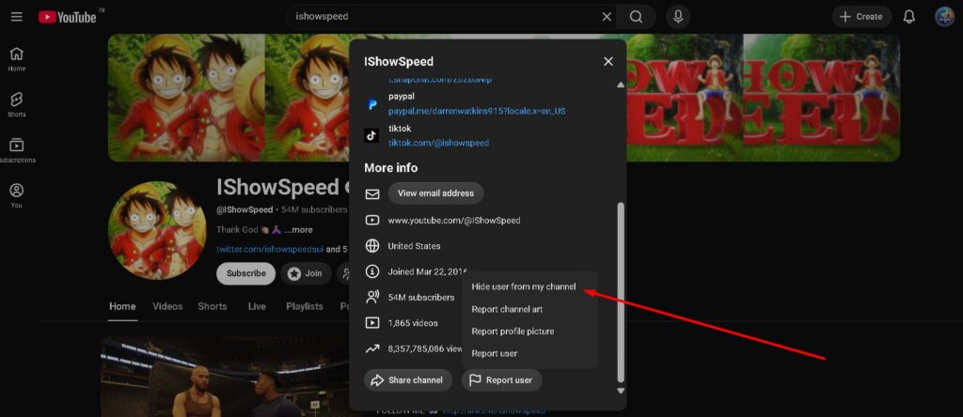Click the channel banner art
This screenshot has height=417, width=963.
(x=229, y=98)
